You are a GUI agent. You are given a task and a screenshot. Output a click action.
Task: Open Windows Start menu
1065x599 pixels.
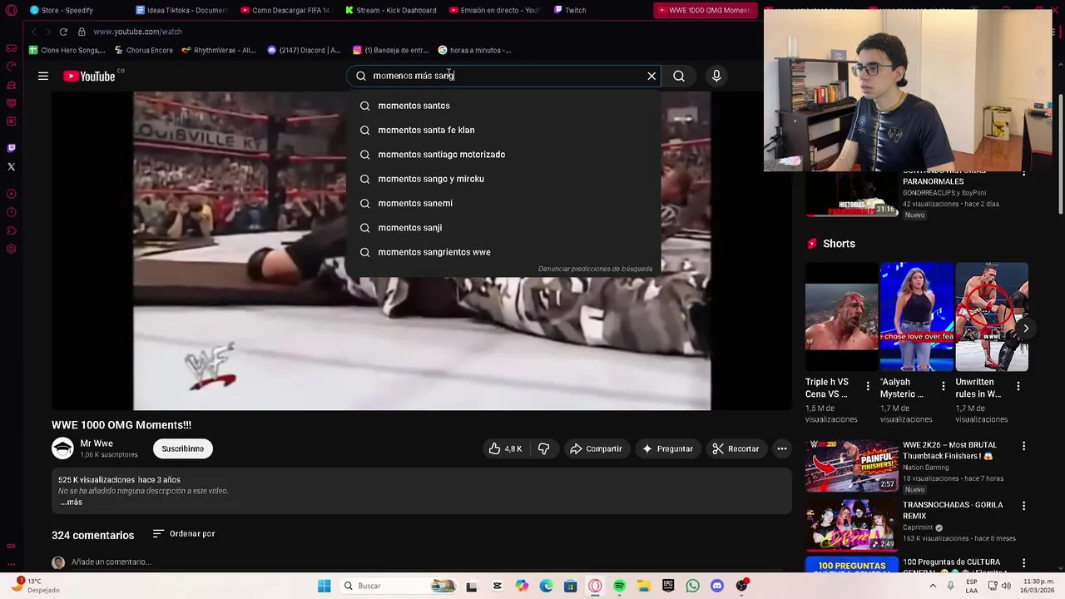(x=324, y=586)
